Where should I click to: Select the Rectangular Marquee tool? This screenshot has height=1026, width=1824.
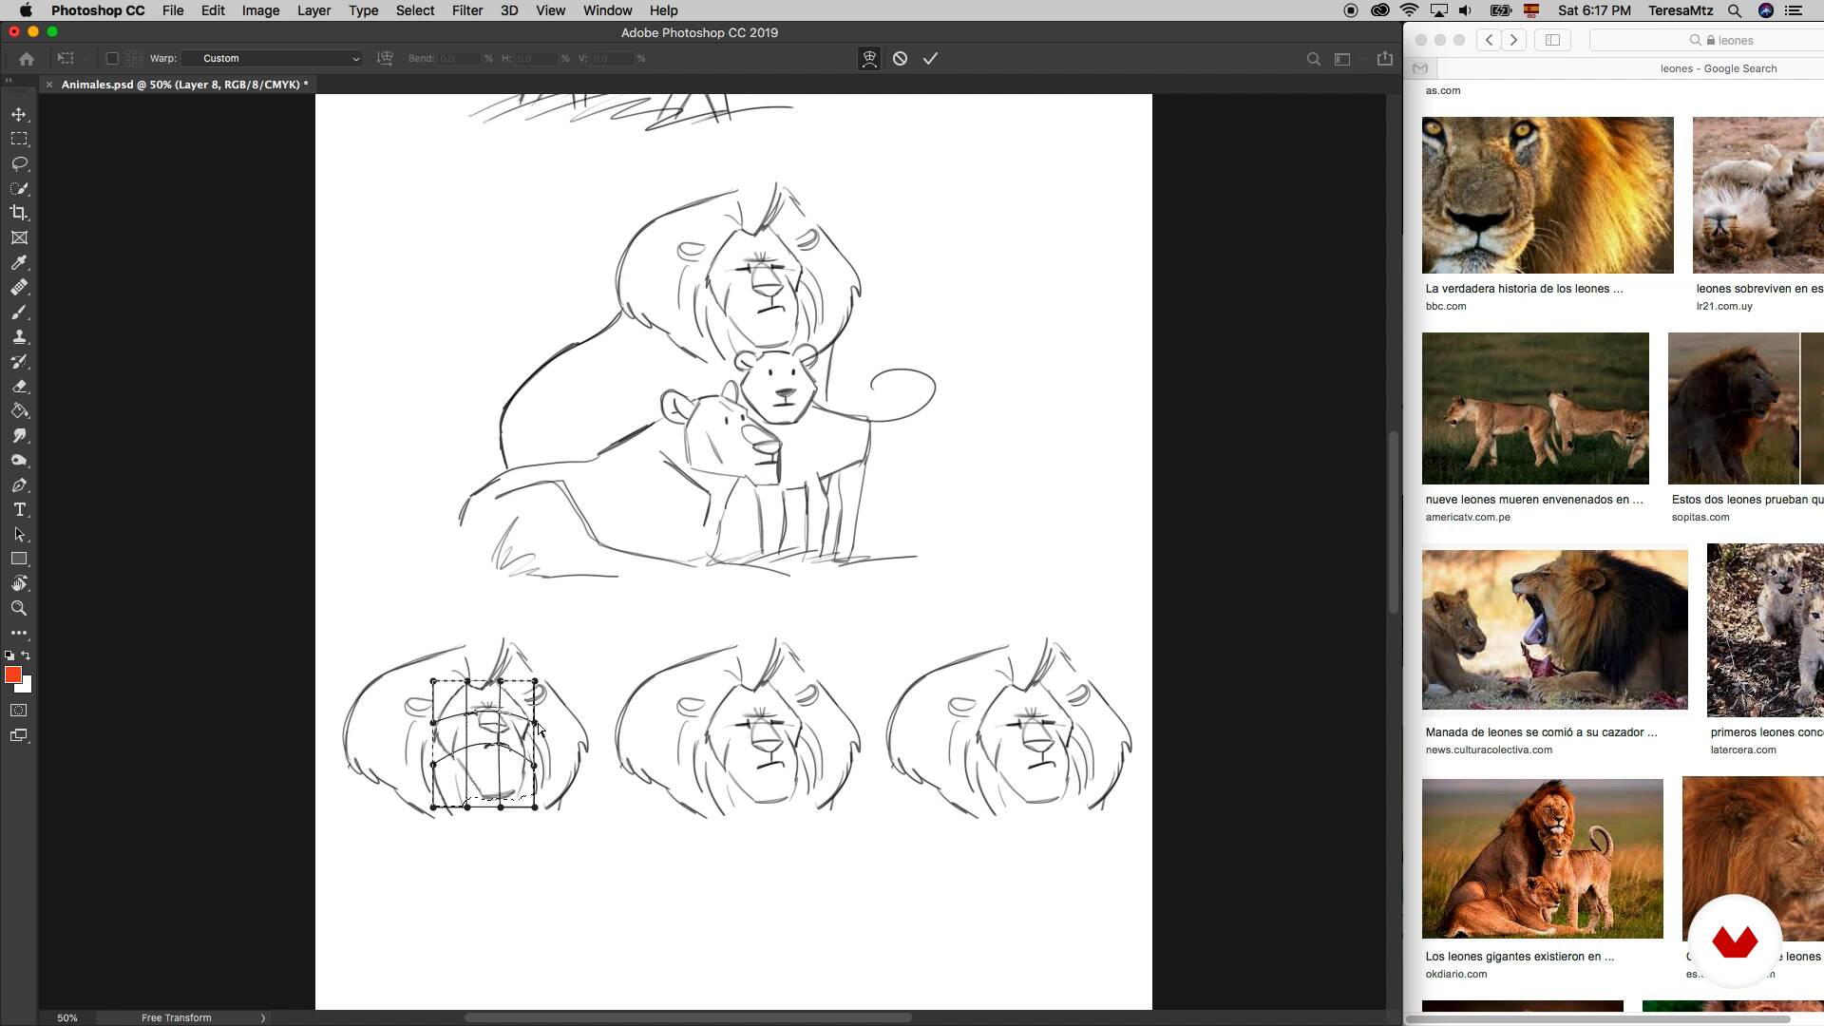19,139
